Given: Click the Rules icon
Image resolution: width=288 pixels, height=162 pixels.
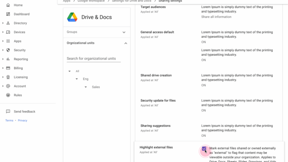Looking at the screenshot, I should point(8,95).
